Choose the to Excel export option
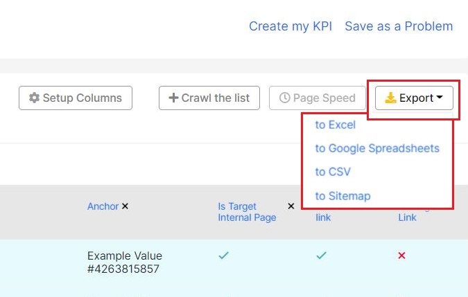468x297 pixels. click(x=336, y=125)
